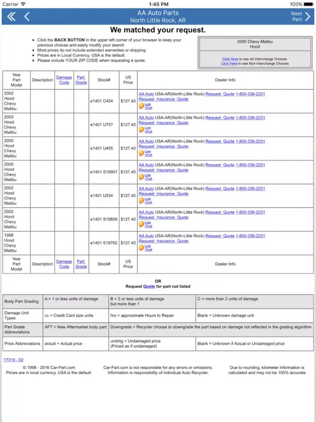This screenshot has width=316, height=422.
Task: Tap the 1:45 PM clock
Action: (x=158, y=4)
